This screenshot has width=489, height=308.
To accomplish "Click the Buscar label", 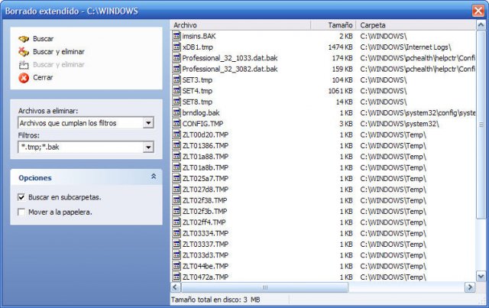I will point(43,39).
